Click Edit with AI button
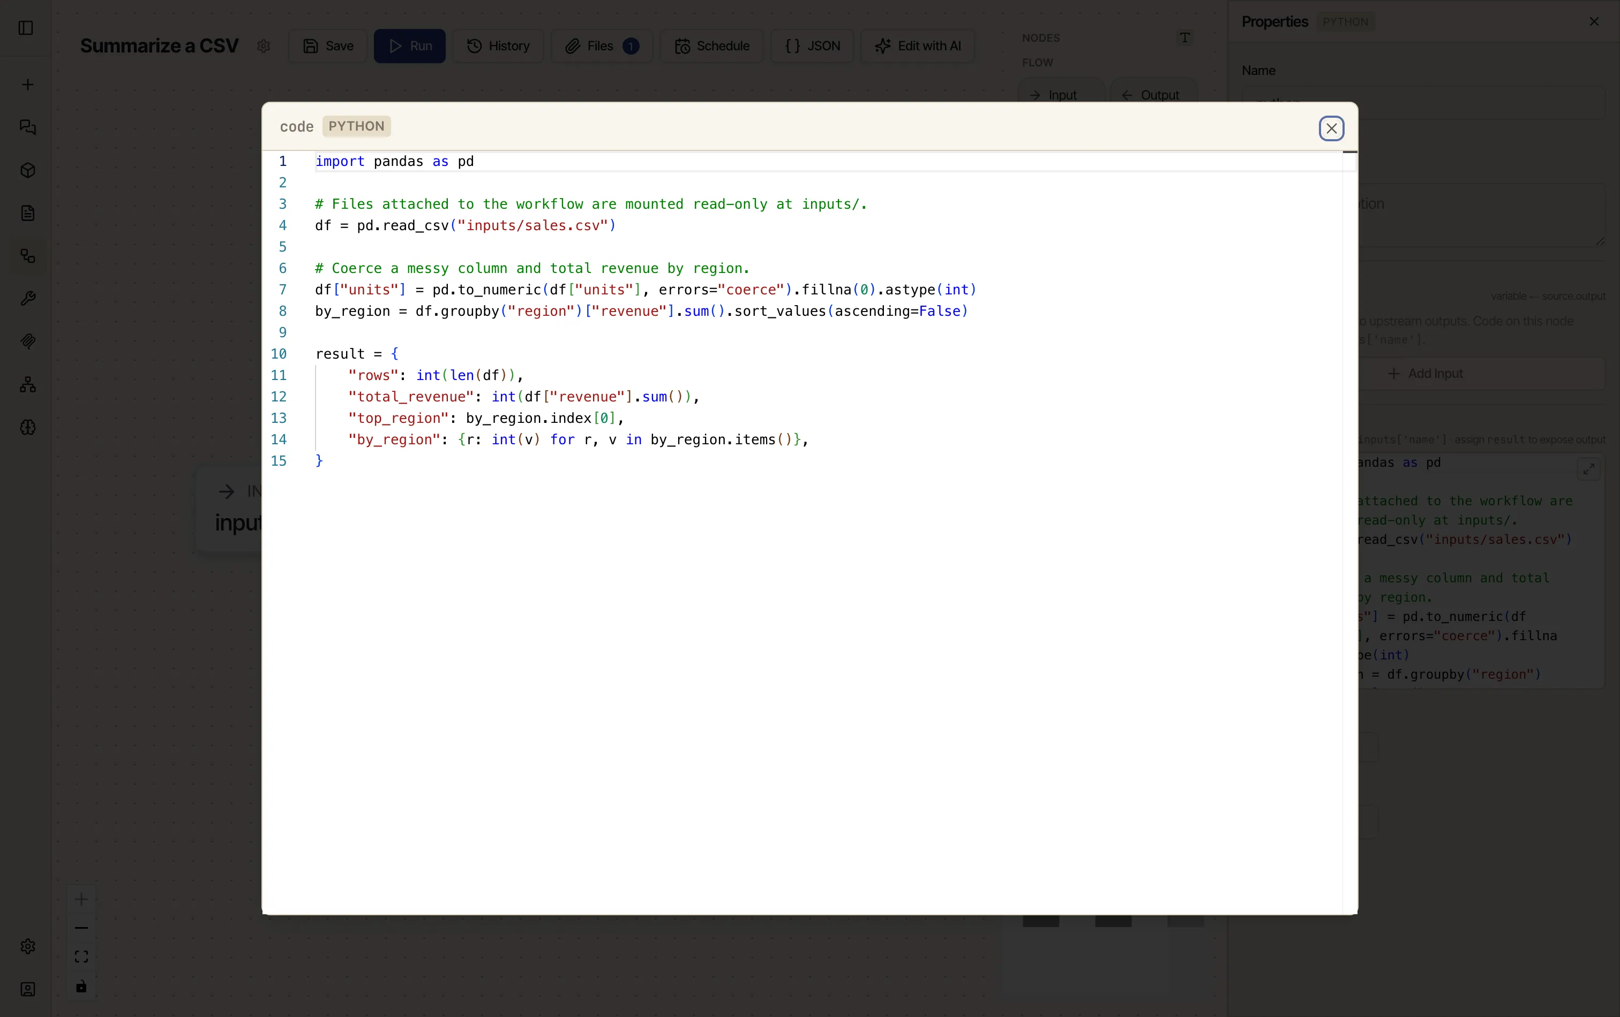 click(918, 45)
